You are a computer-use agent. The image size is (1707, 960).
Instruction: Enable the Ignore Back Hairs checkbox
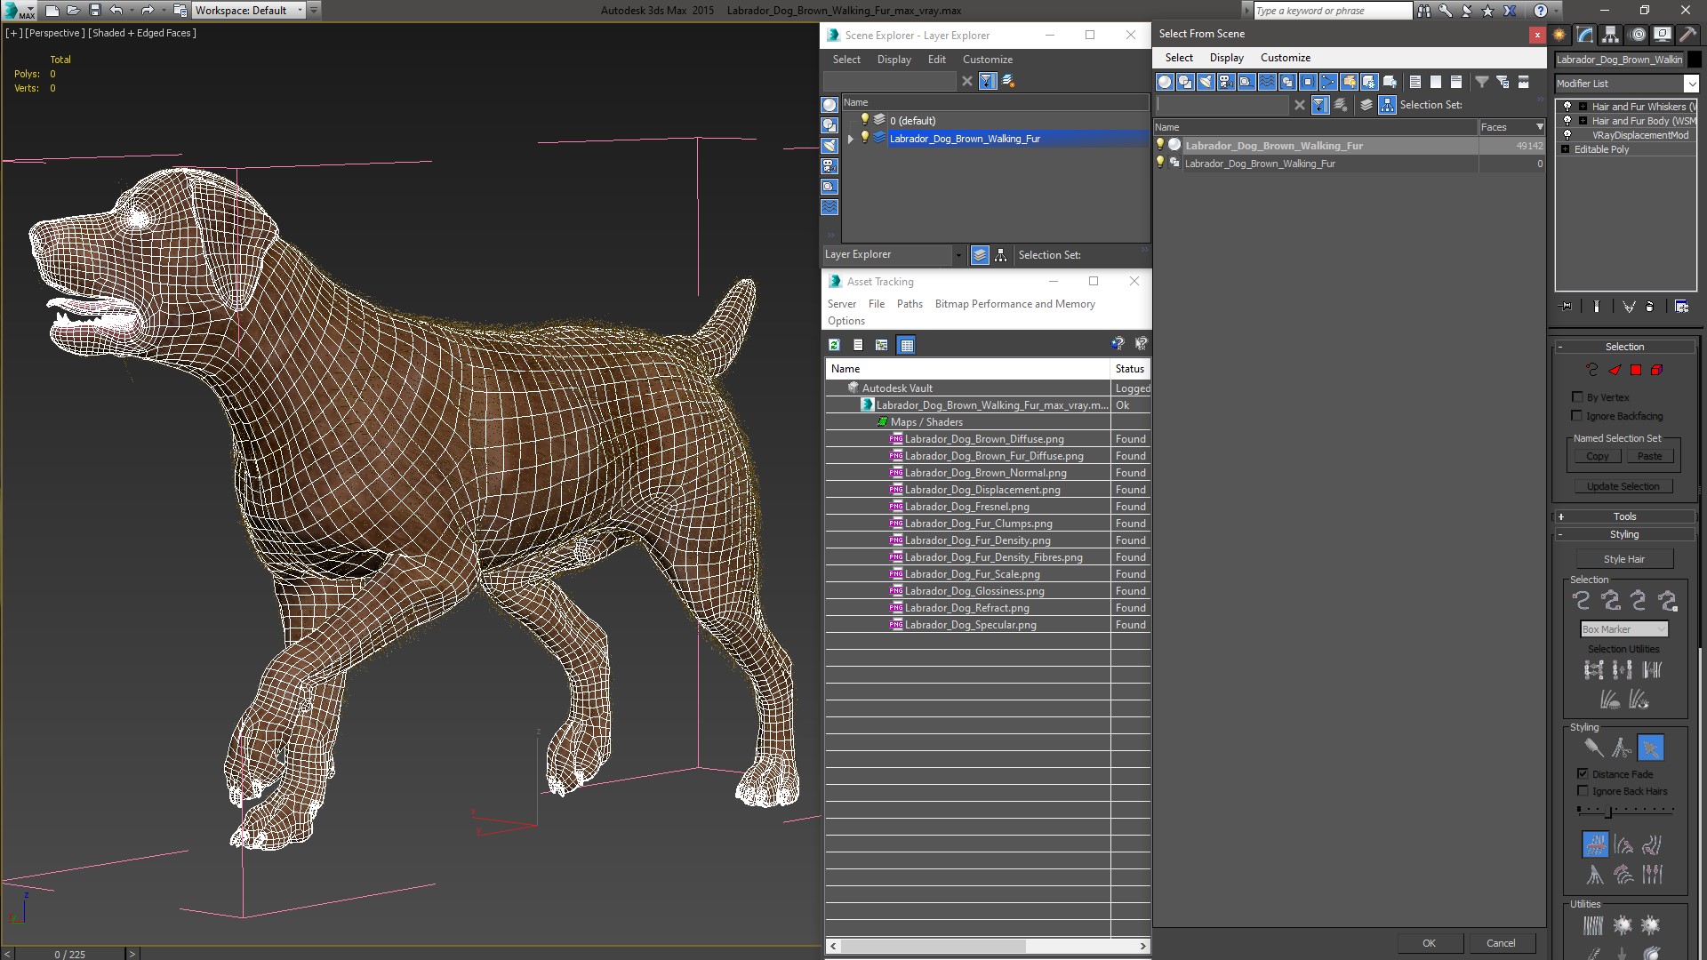point(1583,790)
